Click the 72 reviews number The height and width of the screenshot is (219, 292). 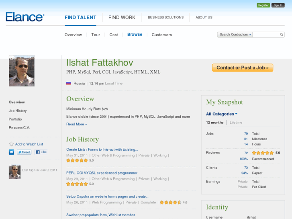click(x=246, y=153)
